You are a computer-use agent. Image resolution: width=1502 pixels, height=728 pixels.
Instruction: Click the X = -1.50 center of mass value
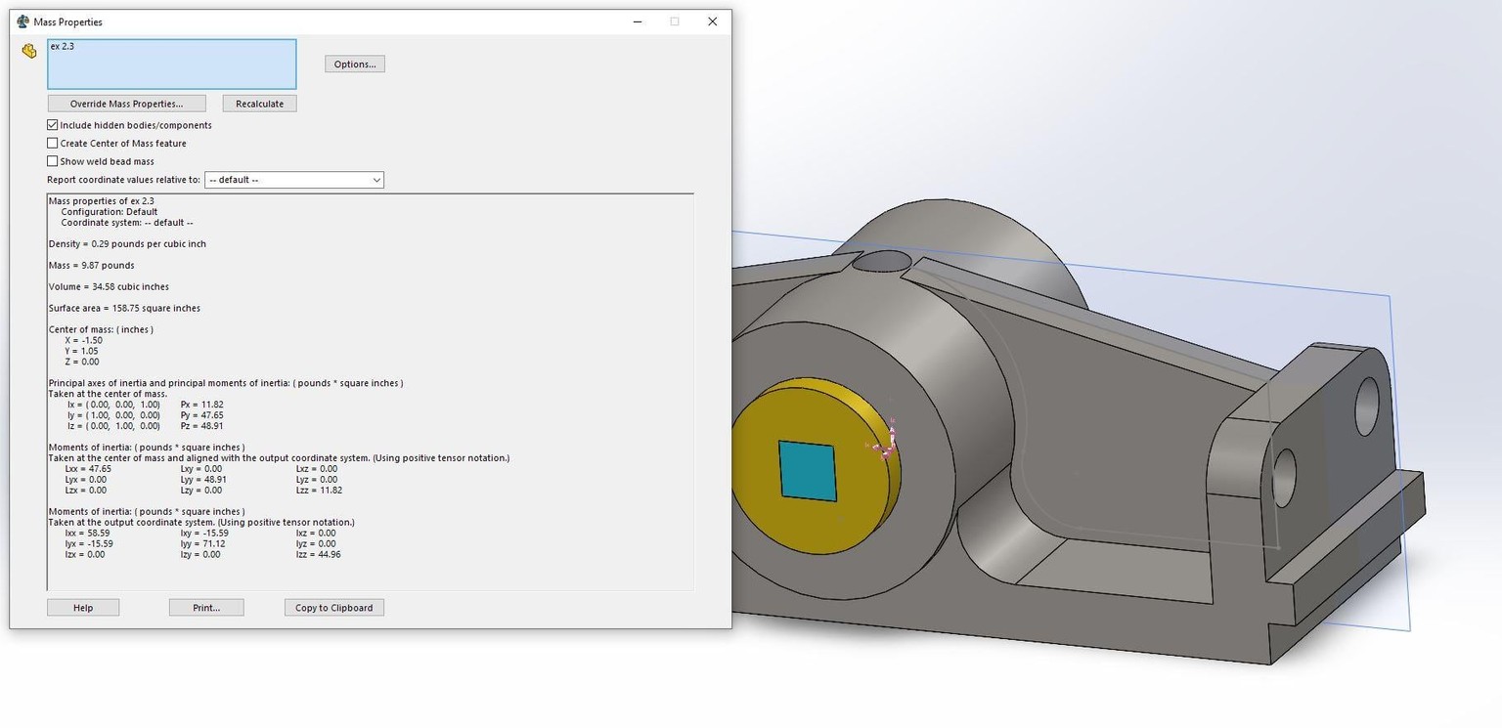tap(83, 341)
